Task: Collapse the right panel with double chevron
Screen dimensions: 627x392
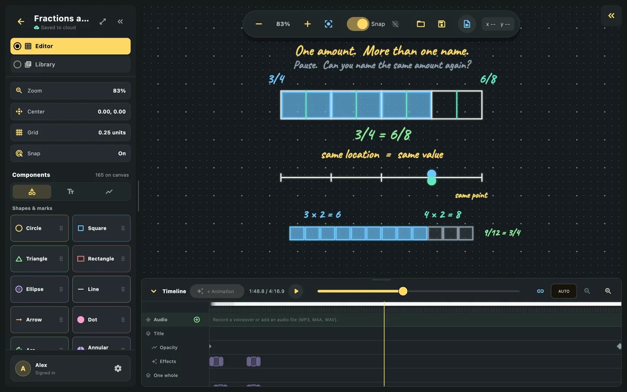Action: [611, 16]
